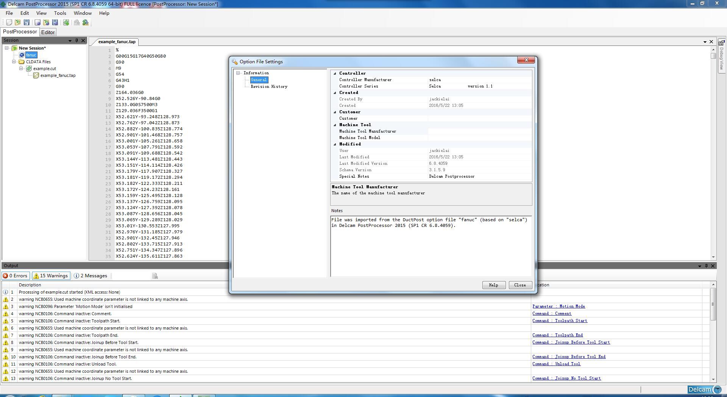Select Revision History in dialog tree
Screen dimensions: 727x397
coord(269,87)
